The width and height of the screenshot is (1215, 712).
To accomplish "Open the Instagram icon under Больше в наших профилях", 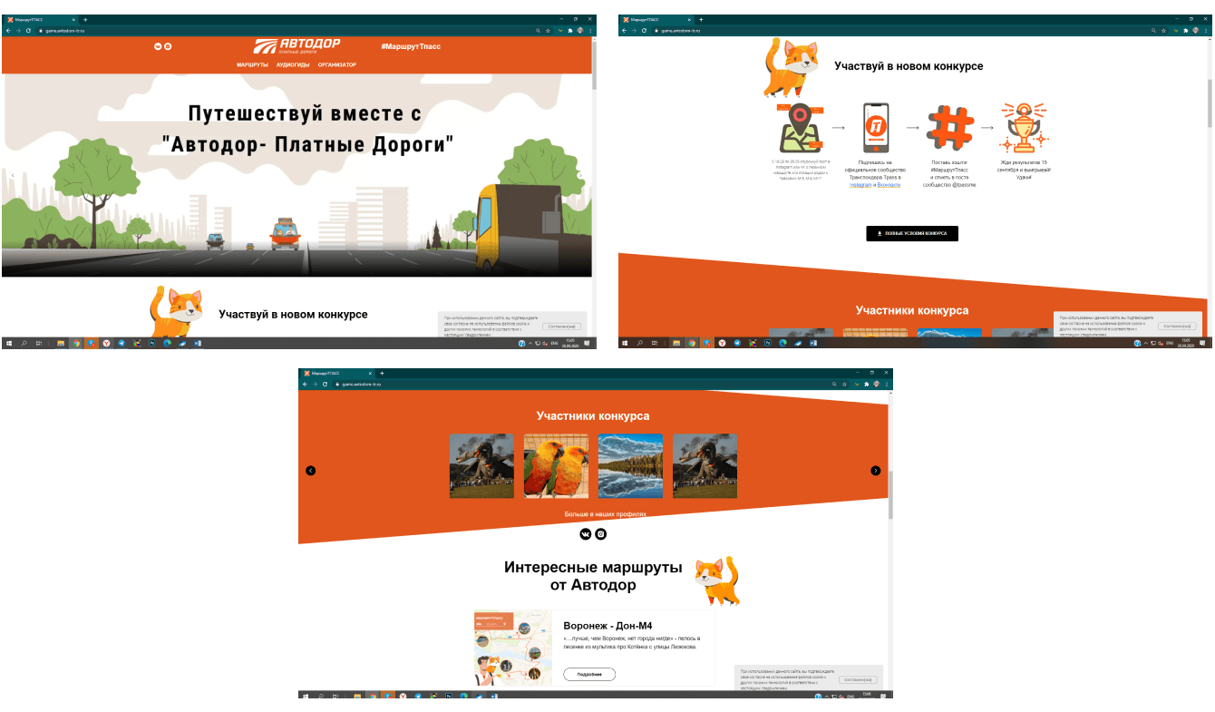I will click(600, 534).
